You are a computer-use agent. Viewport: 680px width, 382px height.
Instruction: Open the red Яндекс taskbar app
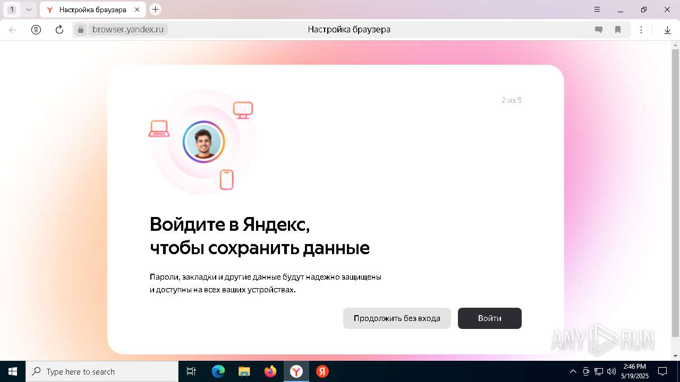coord(322,371)
